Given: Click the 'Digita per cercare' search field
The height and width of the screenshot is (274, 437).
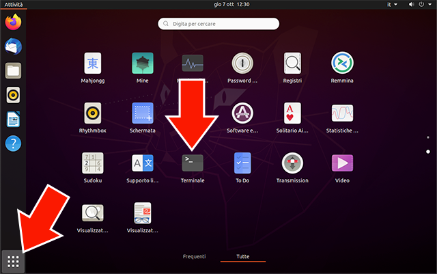Looking at the screenshot, I should coord(218,24).
